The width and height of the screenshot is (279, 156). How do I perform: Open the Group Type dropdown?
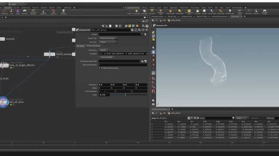point(108,38)
